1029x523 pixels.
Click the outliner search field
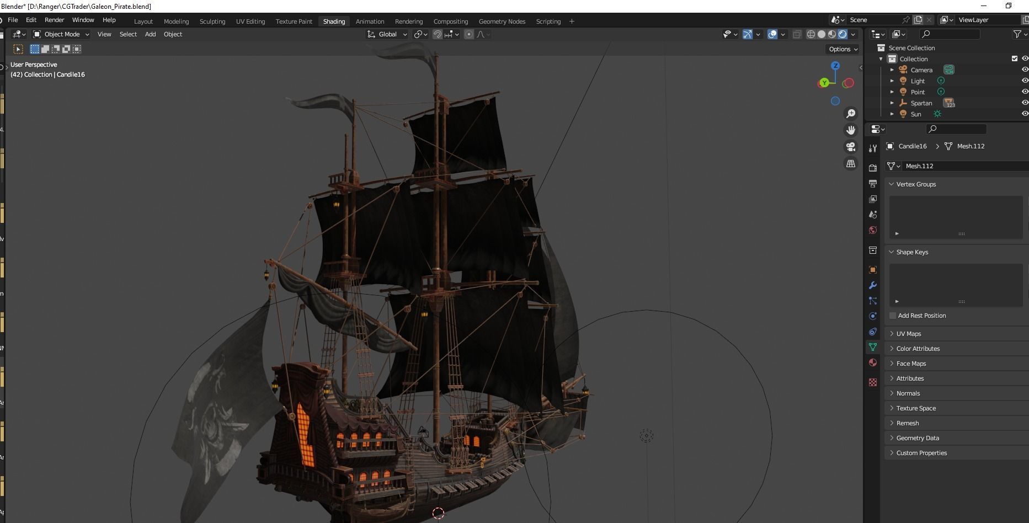coord(949,34)
